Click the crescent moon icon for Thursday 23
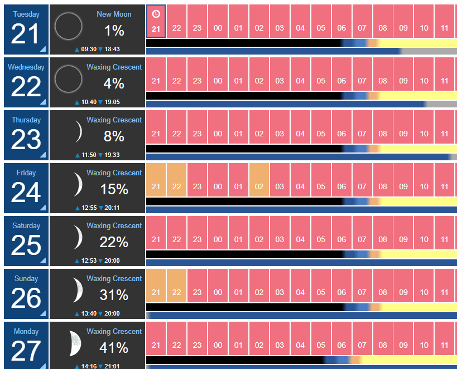Viewport: 457px width, 369px height. pos(79,132)
